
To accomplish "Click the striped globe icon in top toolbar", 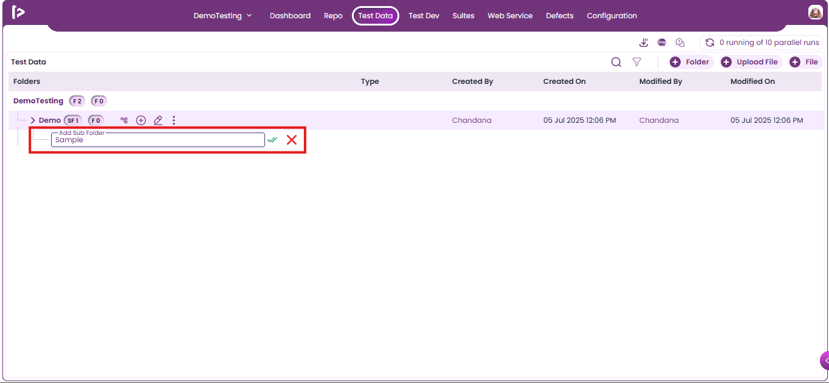I will 662,43.
